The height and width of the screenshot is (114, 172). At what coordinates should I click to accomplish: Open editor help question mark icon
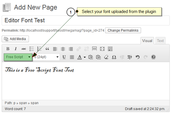click(x=153, y=57)
